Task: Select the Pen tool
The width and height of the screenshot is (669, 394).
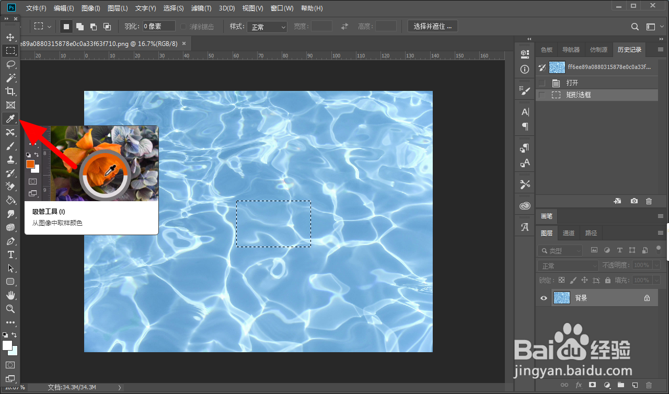Action: [x=10, y=241]
